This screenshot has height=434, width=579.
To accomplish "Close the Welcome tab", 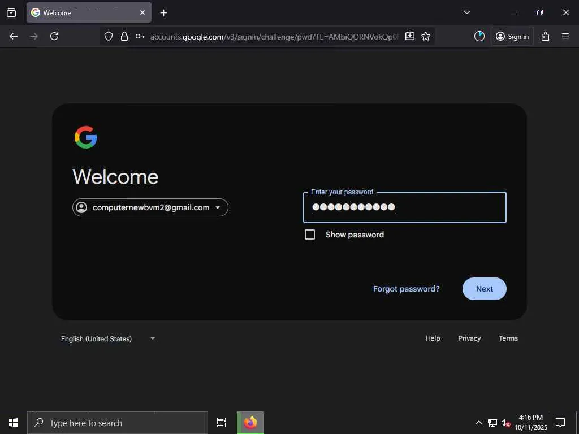I will point(142,12).
